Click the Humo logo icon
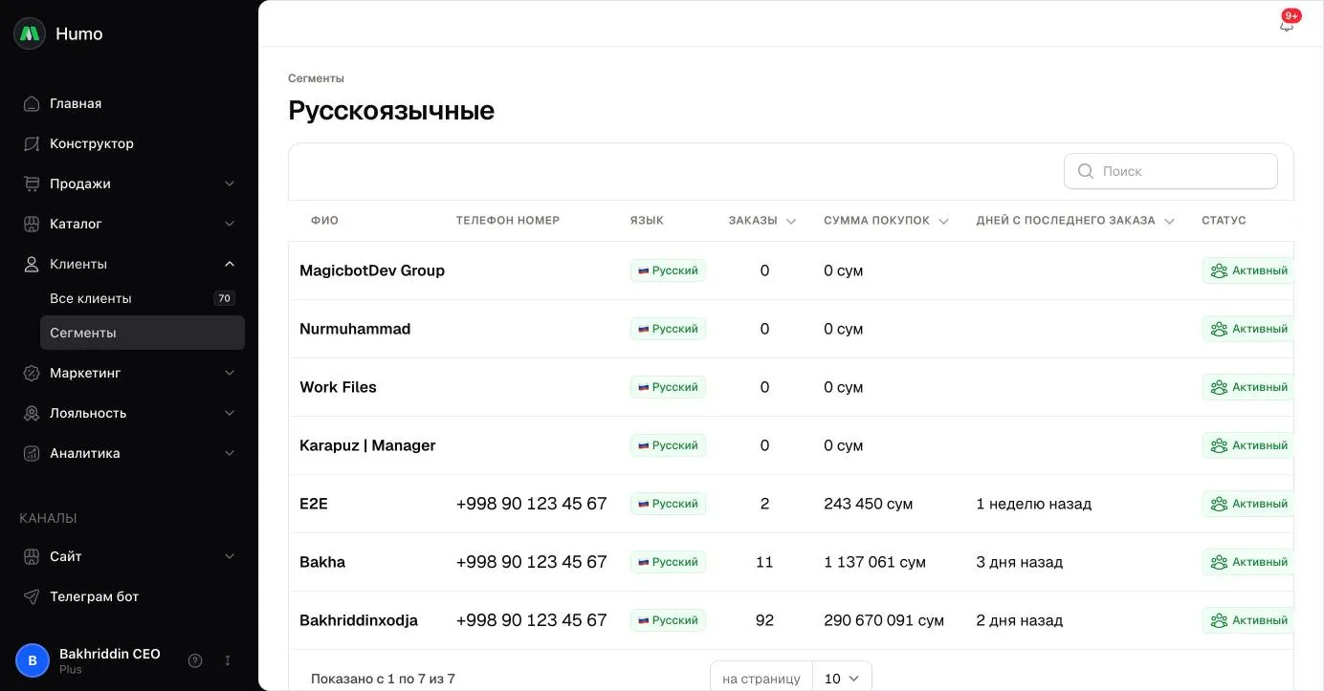 tap(30, 33)
